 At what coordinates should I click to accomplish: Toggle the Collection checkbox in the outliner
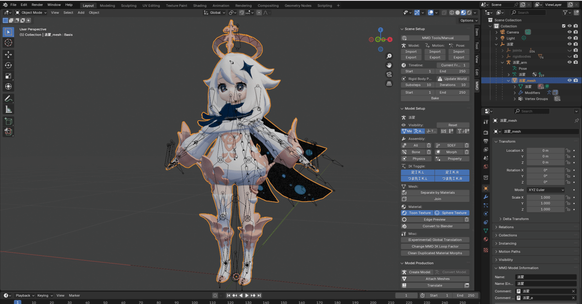564,26
